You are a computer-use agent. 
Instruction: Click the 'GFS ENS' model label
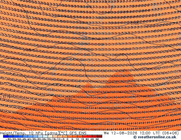tap(78, 133)
